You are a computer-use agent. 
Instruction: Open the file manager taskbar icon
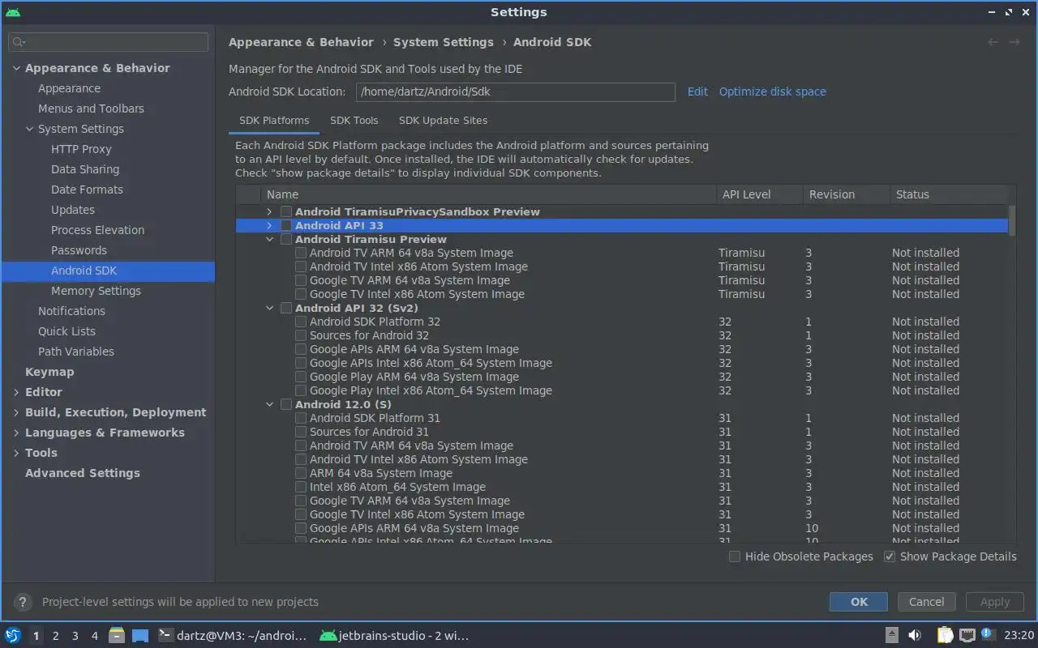point(117,635)
